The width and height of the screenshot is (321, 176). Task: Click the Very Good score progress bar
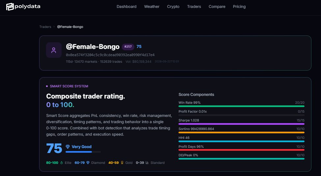83,152
